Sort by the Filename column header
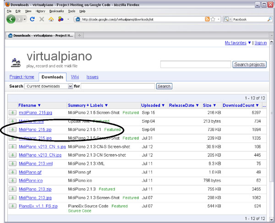Viewport: 275px width, 223px height. (x=29, y=105)
